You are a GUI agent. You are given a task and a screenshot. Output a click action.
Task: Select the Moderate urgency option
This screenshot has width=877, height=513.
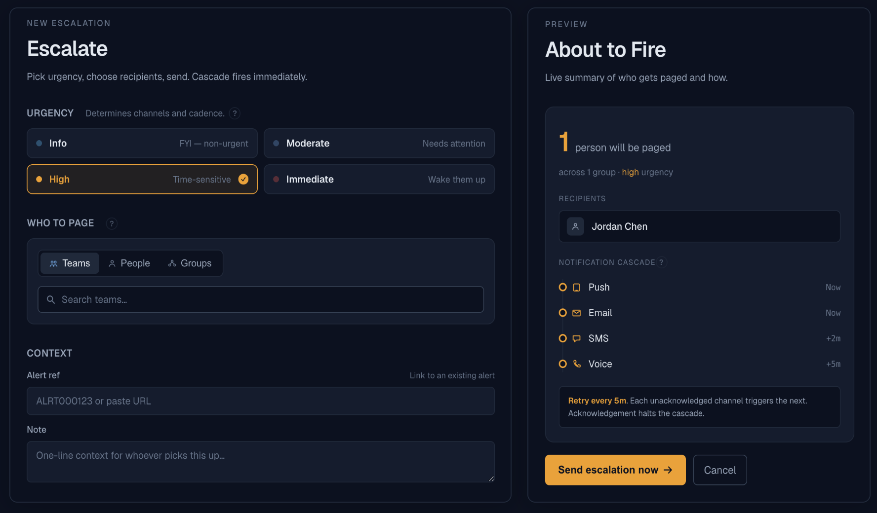tap(379, 144)
